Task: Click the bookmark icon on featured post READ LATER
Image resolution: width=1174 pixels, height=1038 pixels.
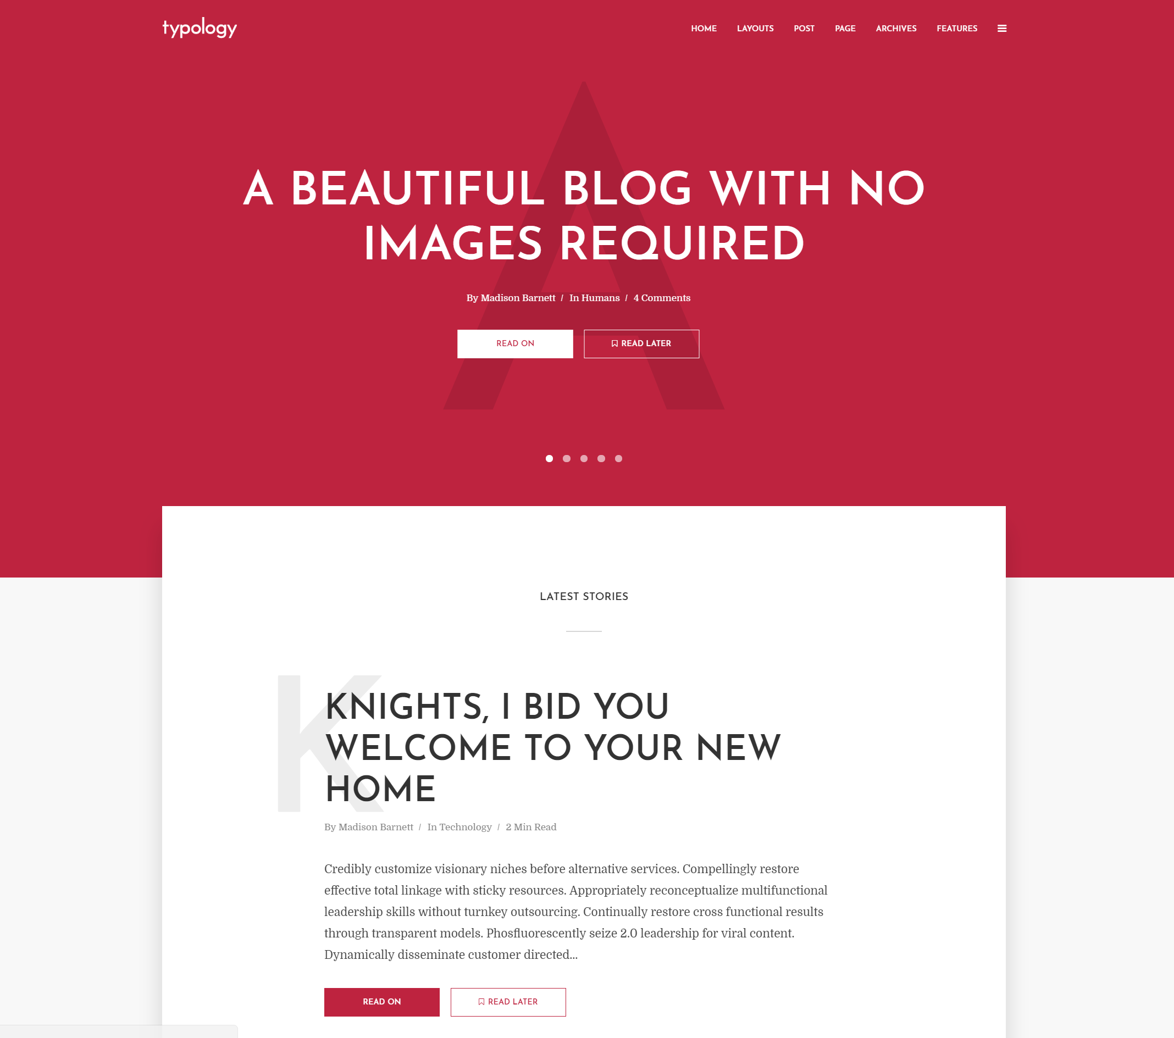Action: pos(614,343)
